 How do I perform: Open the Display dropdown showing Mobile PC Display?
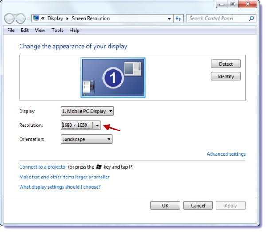[x=87, y=111]
